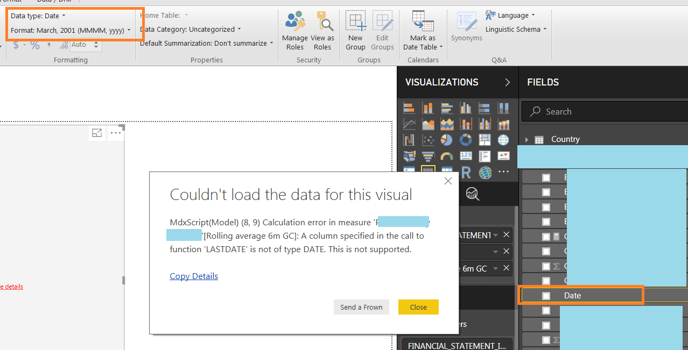Select the KPI visualization

(503, 156)
